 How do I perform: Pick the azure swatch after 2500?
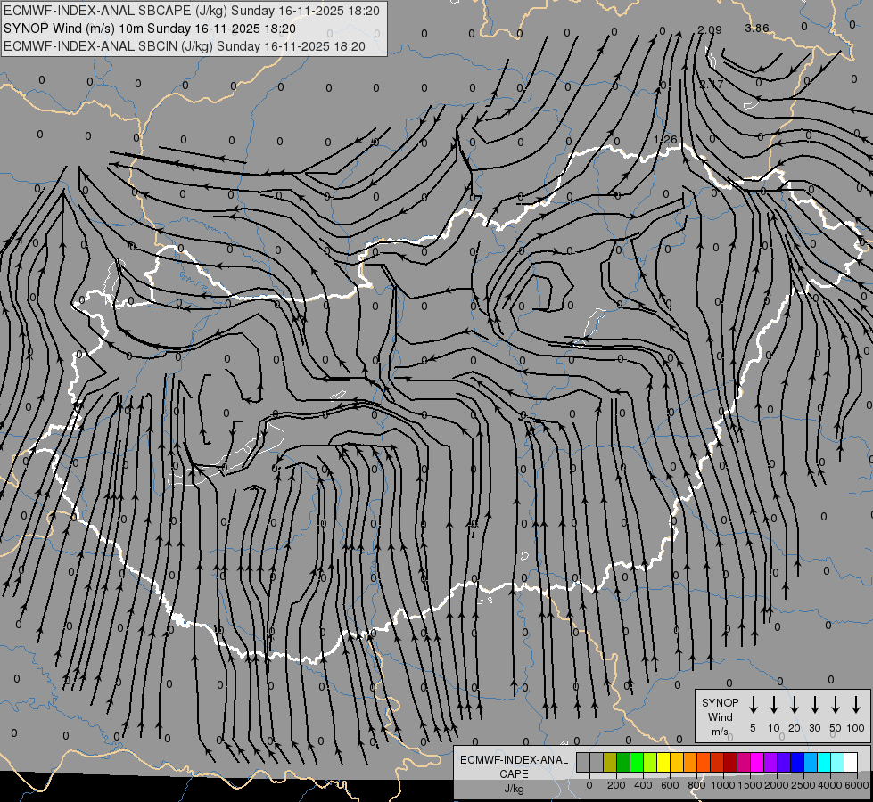[810, 762]
